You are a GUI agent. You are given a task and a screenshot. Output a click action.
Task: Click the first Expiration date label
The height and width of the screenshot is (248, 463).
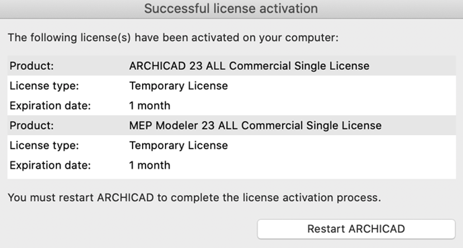(x=50, y=106)
